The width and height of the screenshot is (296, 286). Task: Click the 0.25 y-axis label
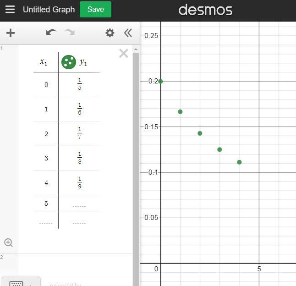tap(151, 36)
